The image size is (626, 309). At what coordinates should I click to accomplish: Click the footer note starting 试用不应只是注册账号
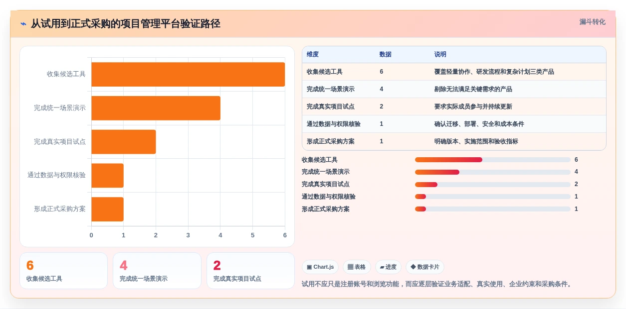[x=438, y=284]
